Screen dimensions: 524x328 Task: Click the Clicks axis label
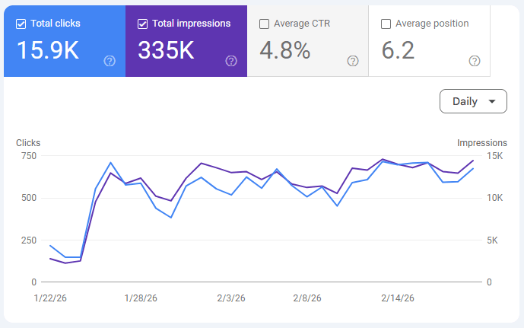[28, 143]
